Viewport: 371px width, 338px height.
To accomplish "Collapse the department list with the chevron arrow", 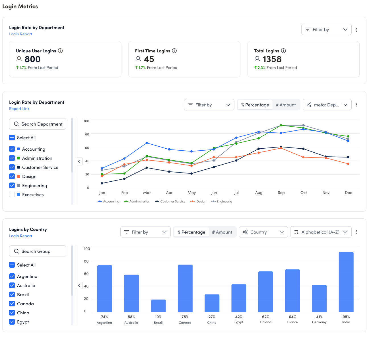I will pos(79,161).
